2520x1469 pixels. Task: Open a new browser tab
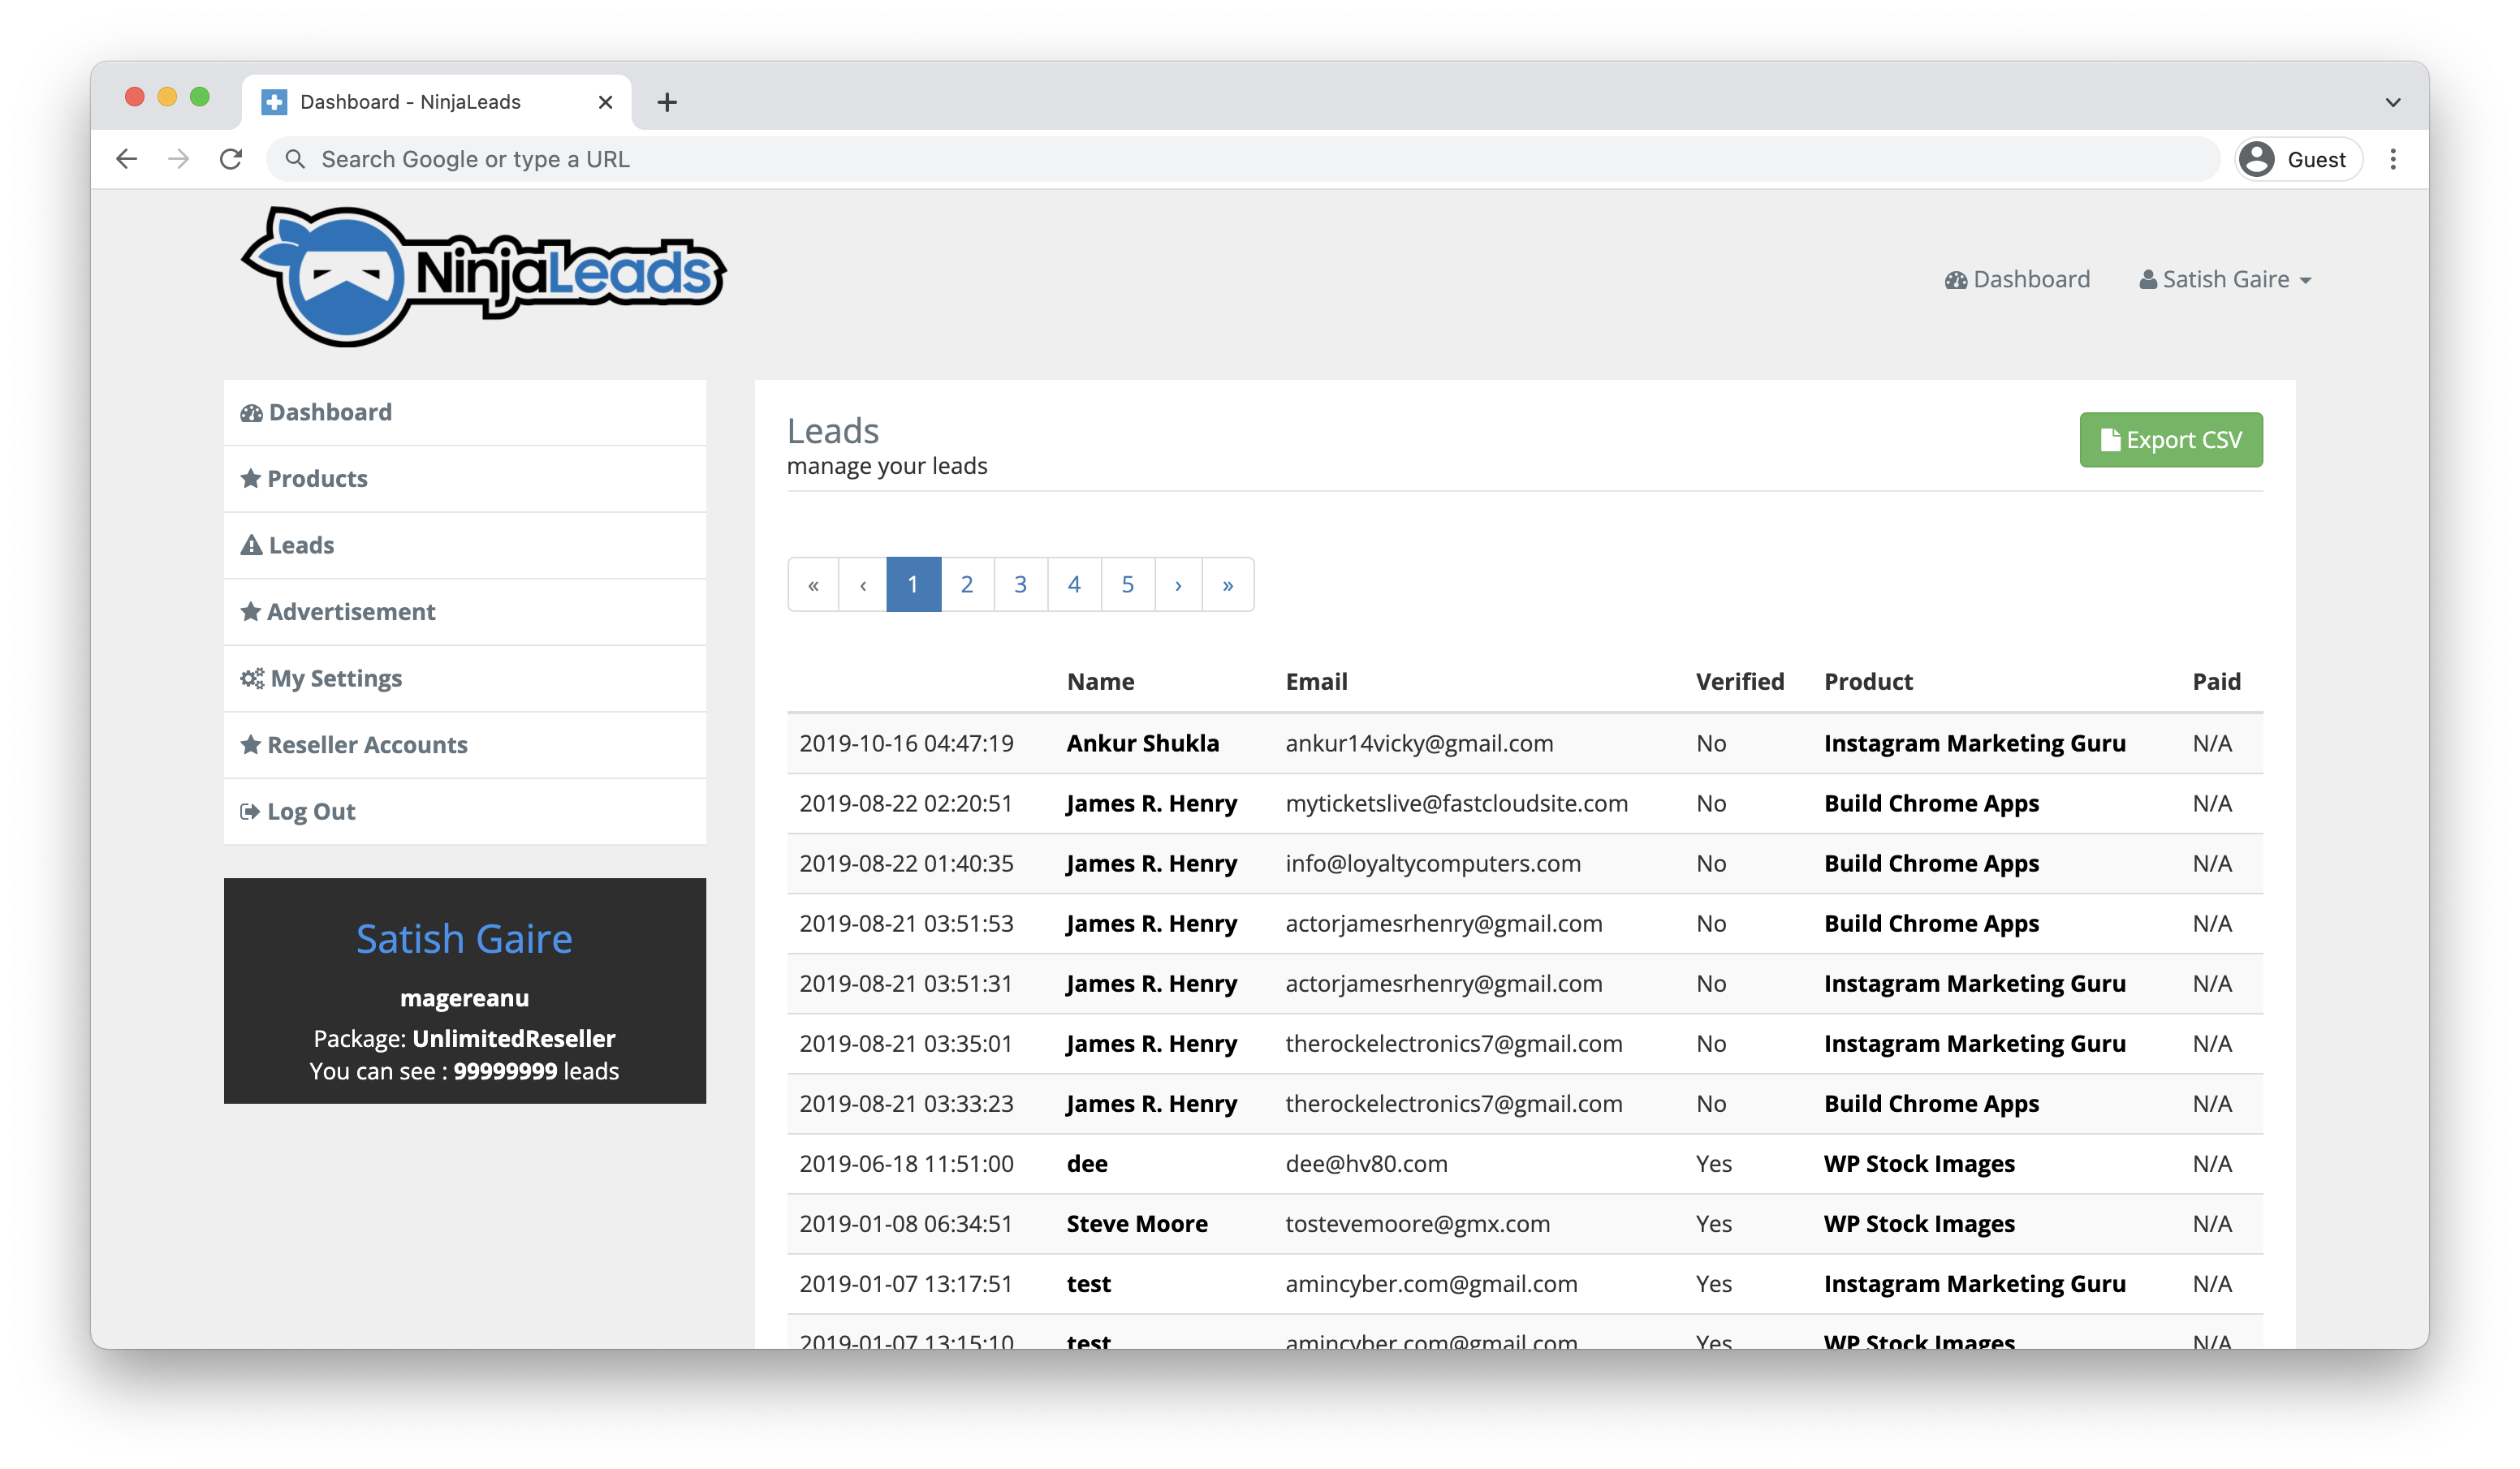[x=667, y=102]
